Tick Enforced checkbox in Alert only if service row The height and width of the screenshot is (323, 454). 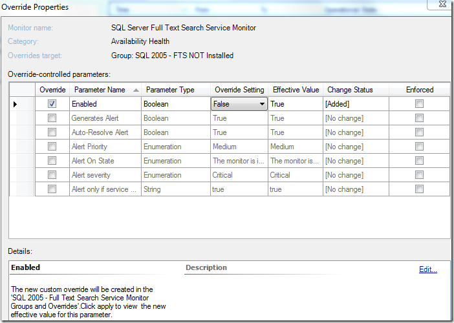tap(419, 189)
